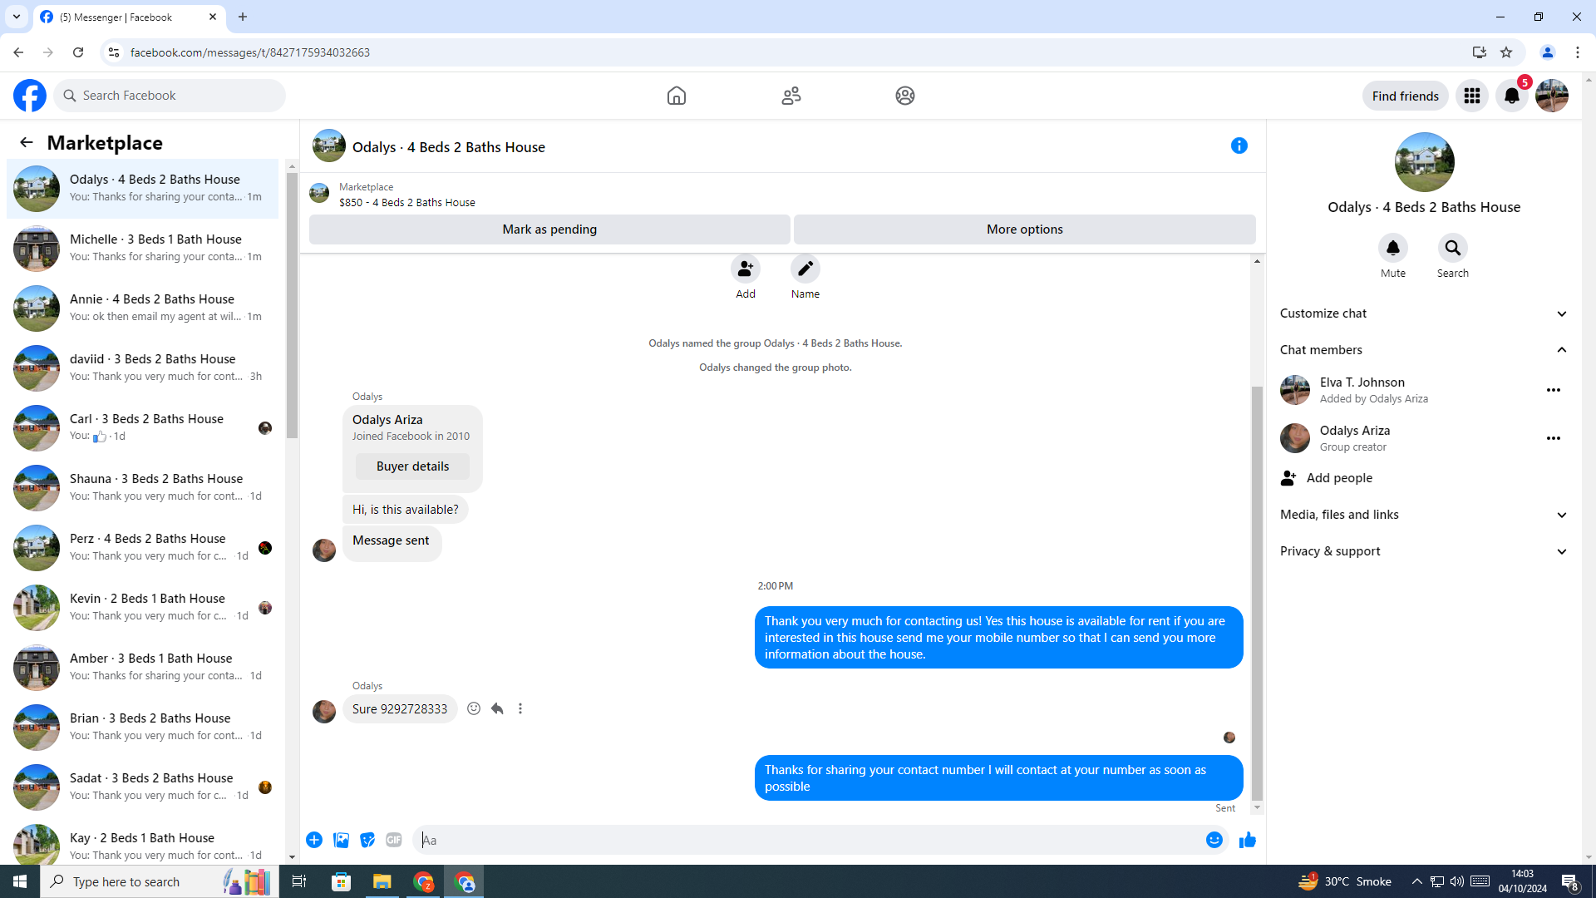Open the account profile menu

tap(1552, 96)
